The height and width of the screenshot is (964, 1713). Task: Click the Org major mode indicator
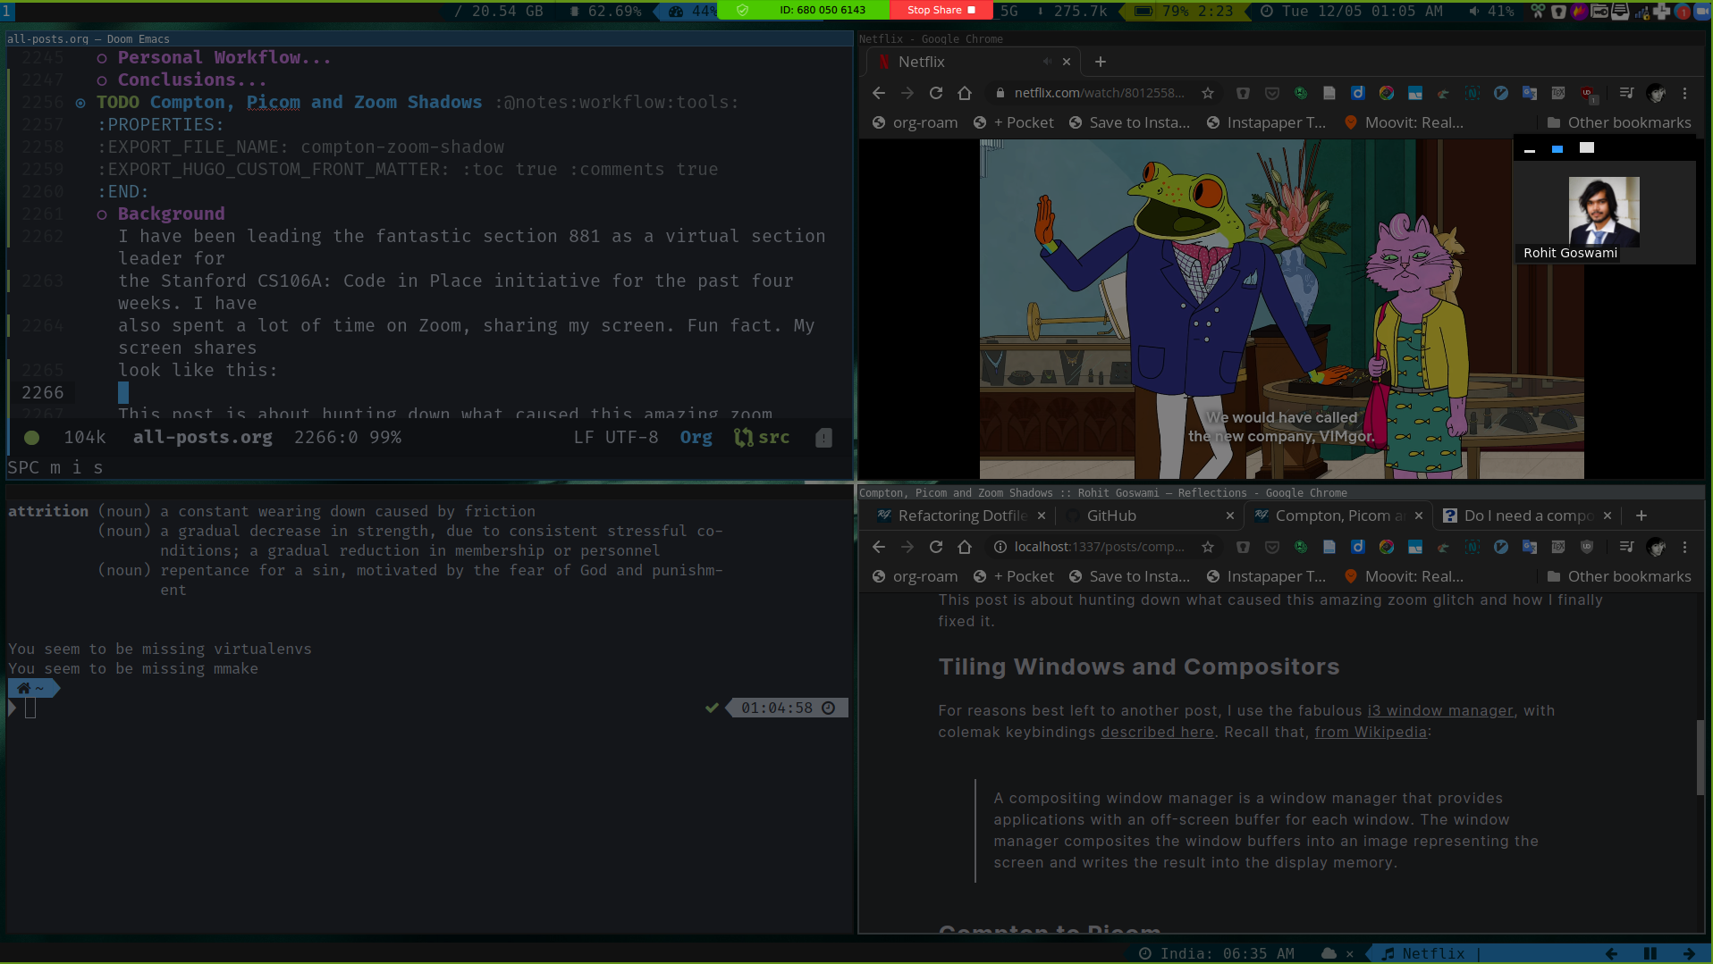click(696, 437)
